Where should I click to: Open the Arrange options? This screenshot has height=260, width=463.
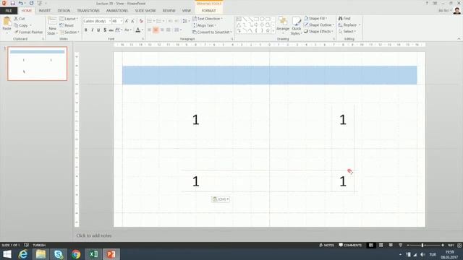(283, 25)
